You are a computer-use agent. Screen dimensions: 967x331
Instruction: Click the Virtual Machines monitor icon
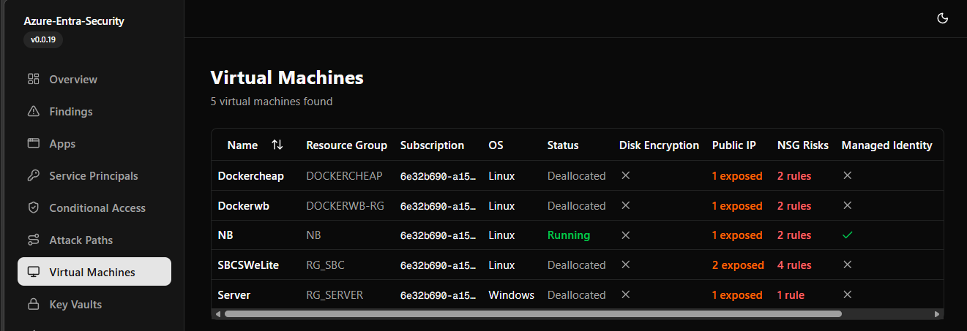tap(33, 272)
